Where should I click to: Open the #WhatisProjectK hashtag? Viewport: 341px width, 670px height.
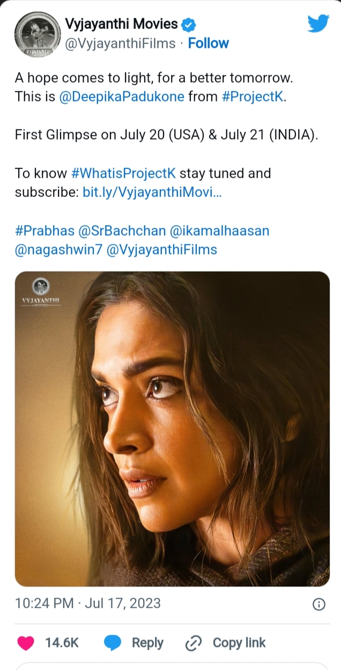(123, 173)
